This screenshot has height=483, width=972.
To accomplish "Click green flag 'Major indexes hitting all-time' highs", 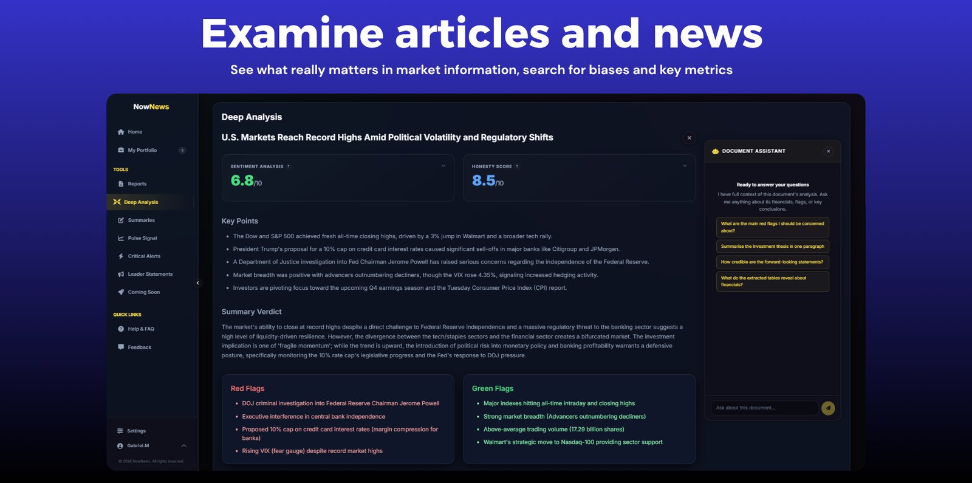I will pos(559,403).
